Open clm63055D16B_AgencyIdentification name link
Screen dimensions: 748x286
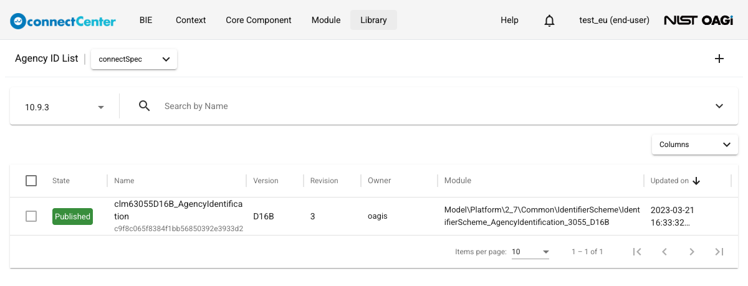(178, 210)
